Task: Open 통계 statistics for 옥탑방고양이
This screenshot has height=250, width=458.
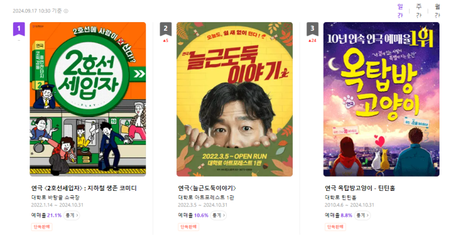Action: click(x=362, y=216)
